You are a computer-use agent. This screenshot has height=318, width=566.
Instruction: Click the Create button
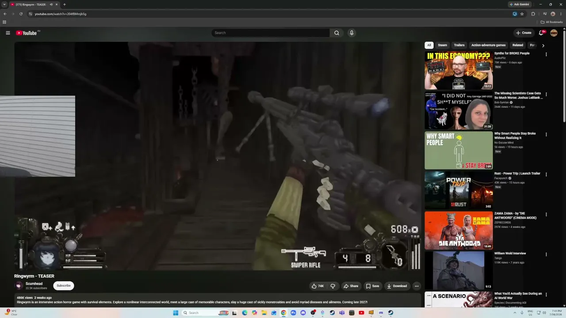tap(524, 33)
